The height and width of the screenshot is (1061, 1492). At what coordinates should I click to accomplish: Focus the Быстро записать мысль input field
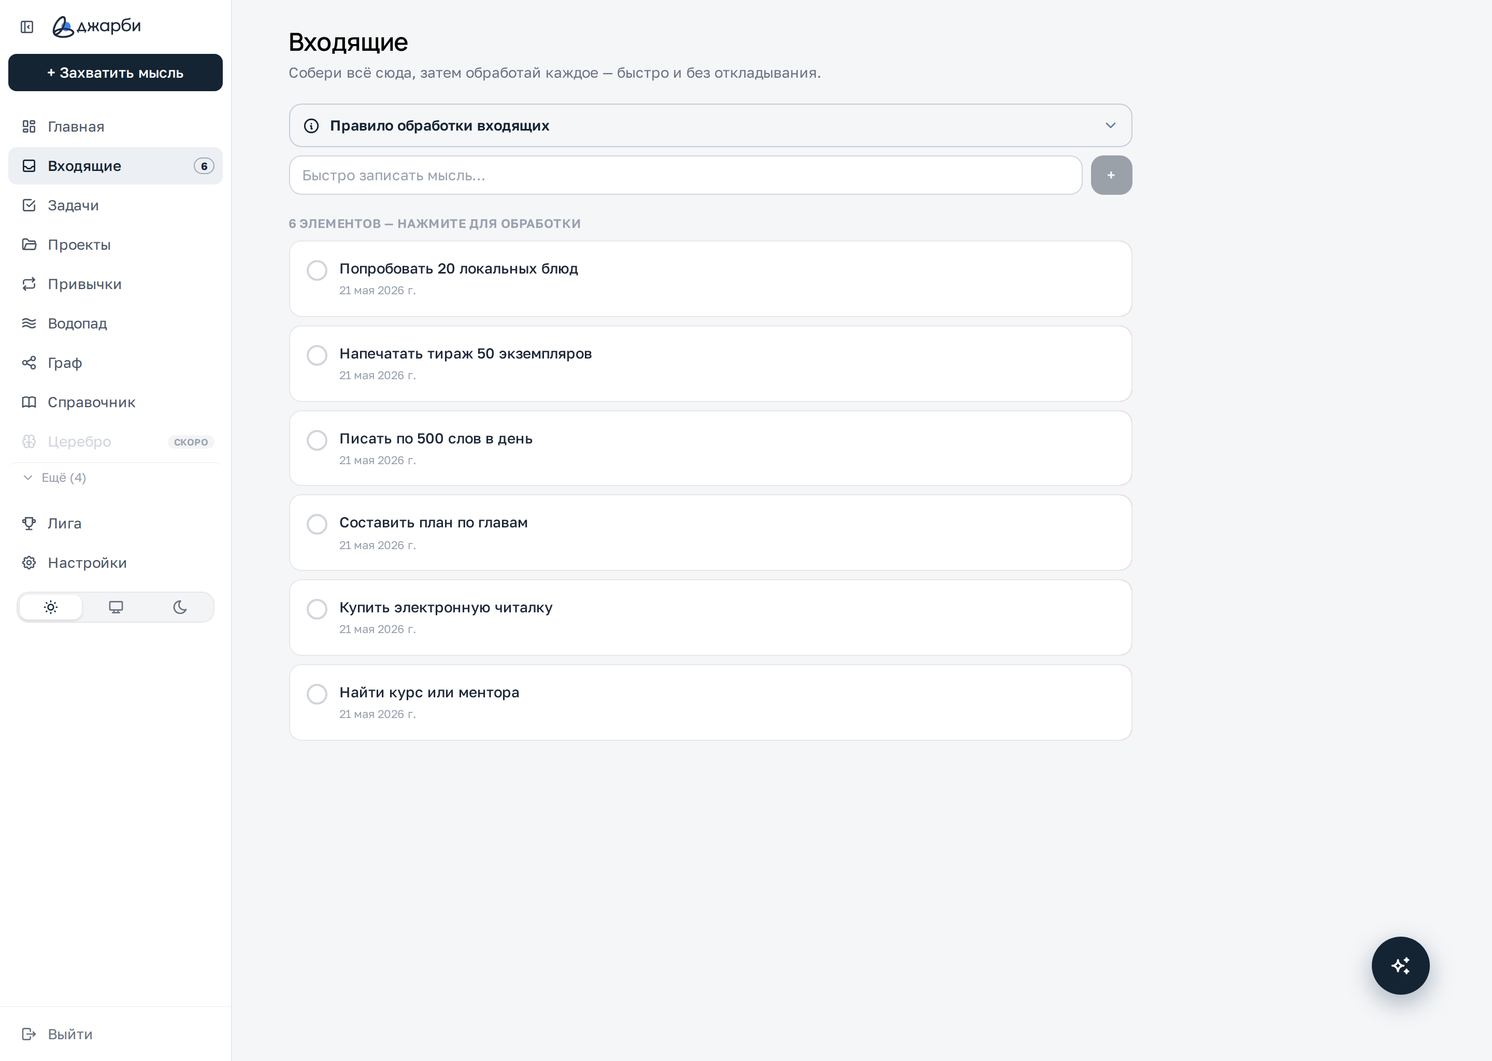(x=685, y=175)
